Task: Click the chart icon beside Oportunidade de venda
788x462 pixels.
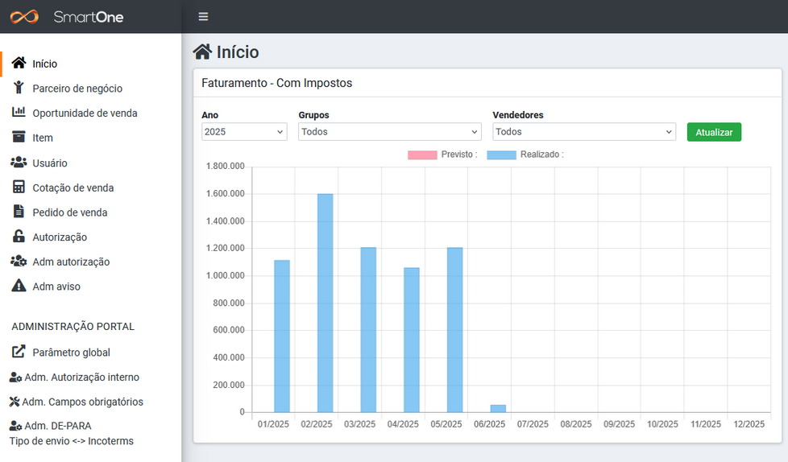Action: coord(19,113)
